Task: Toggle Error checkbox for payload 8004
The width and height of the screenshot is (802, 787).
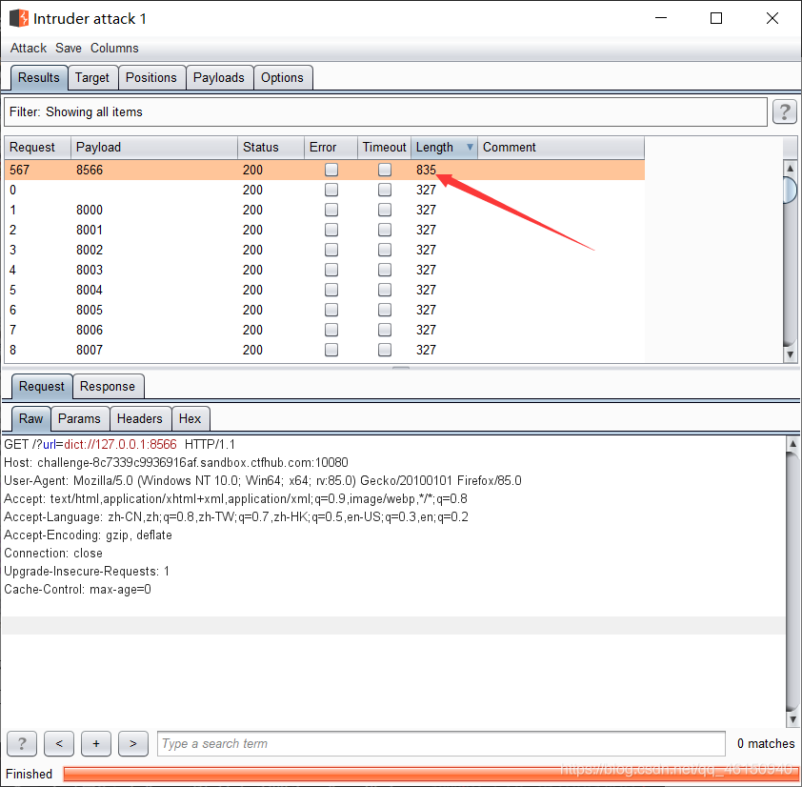Action: 331,290
